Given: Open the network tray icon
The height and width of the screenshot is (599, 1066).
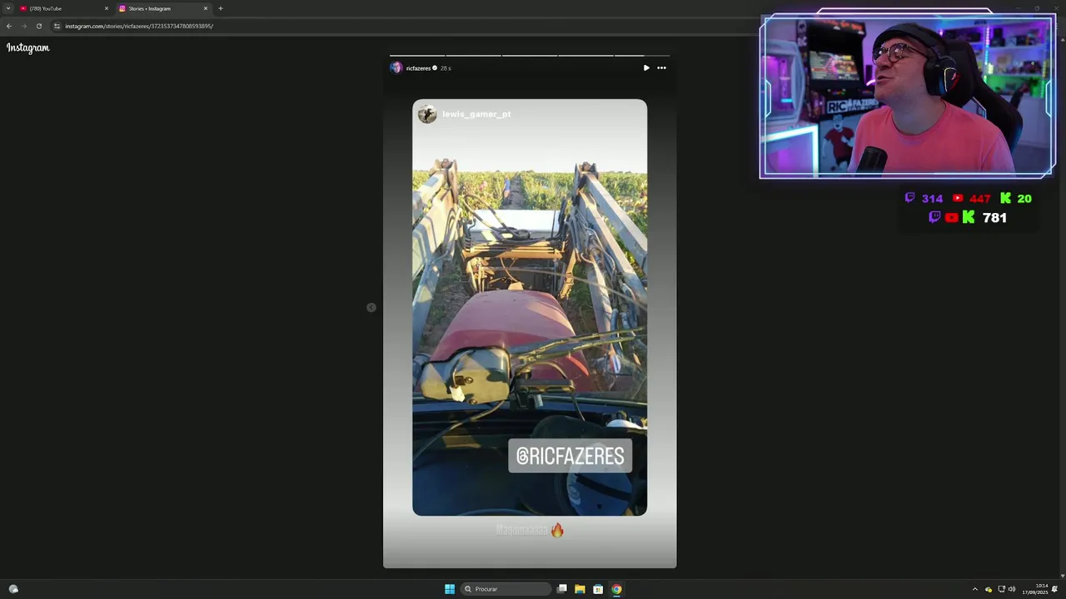Looking at the screenshot, I should tap(1001, 589).
